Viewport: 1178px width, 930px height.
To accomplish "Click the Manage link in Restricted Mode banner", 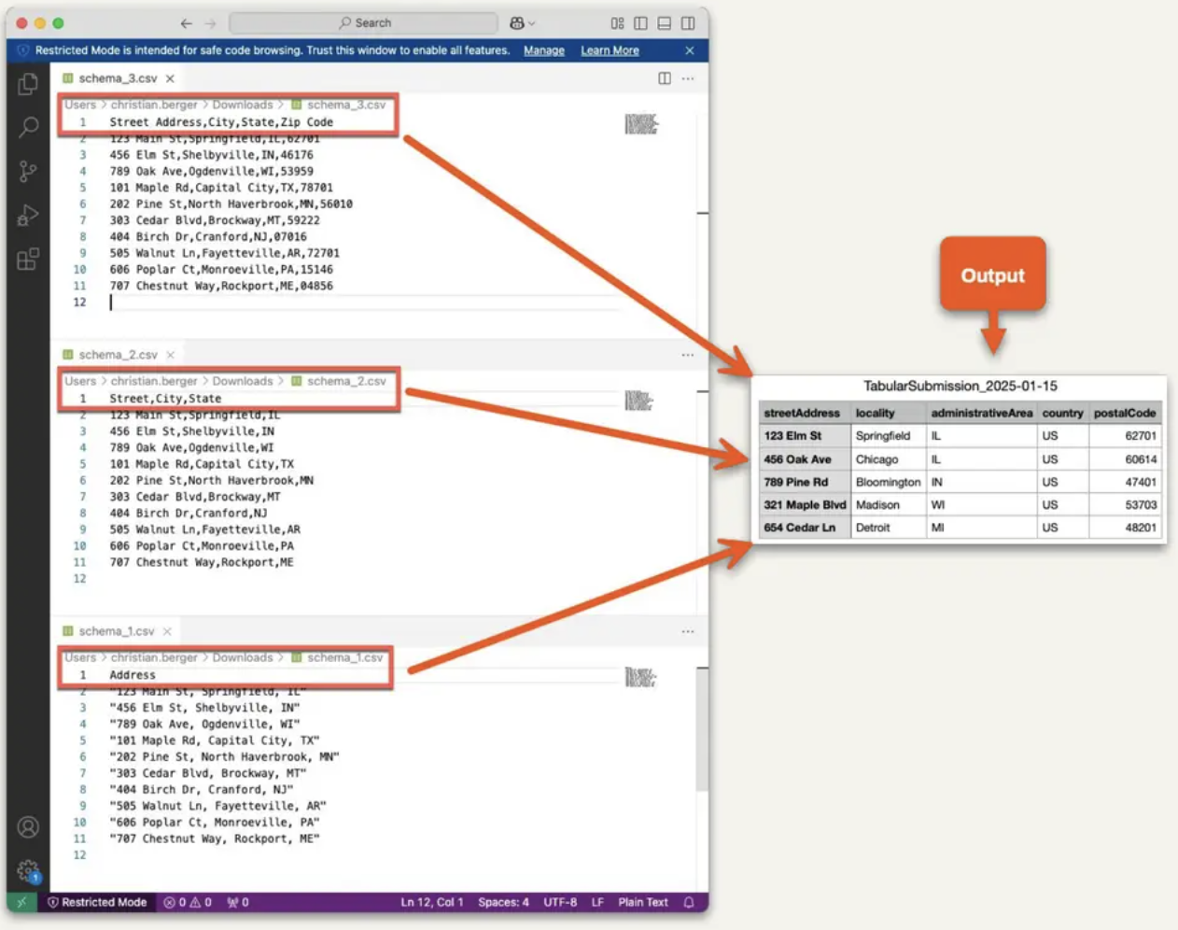I will 543,50.
